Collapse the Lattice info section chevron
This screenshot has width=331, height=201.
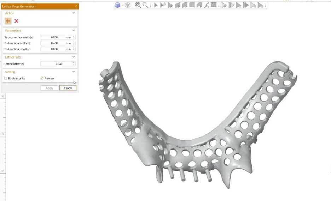(x=74, y=57)
